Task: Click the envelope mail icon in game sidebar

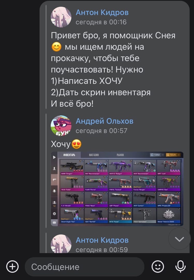Action: click(x=54, y=222)
